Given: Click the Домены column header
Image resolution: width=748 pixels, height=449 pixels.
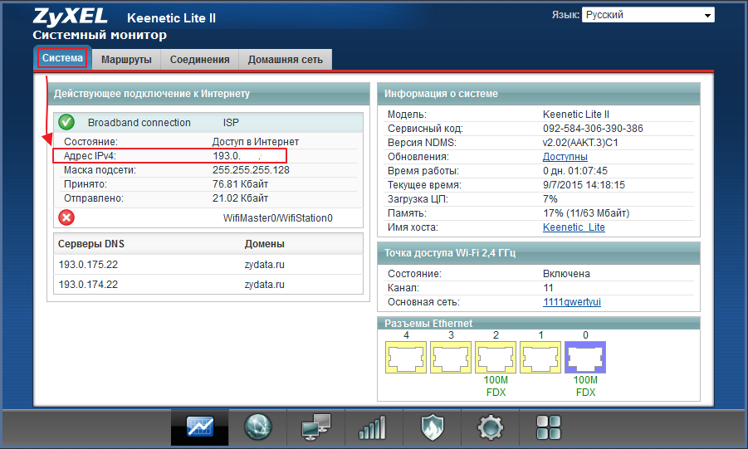Looking at the screenshot, I should pos(265,244).
